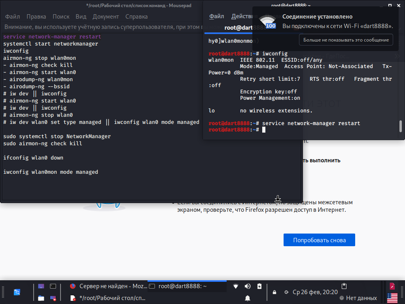Open the Kali applications menu icon
405x304 pixels.
[17, 292]
